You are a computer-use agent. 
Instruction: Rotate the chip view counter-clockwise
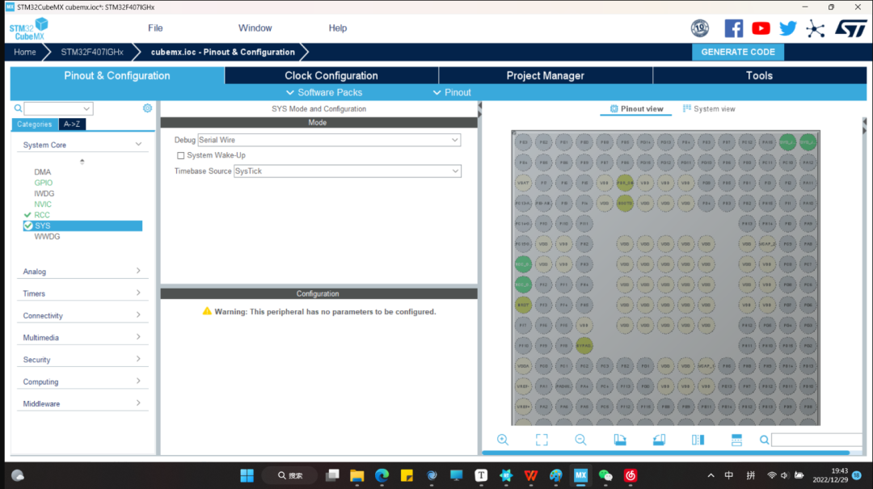(x=659, y=440)
